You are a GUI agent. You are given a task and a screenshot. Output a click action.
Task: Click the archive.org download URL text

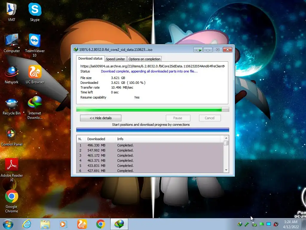click(152, 66)
